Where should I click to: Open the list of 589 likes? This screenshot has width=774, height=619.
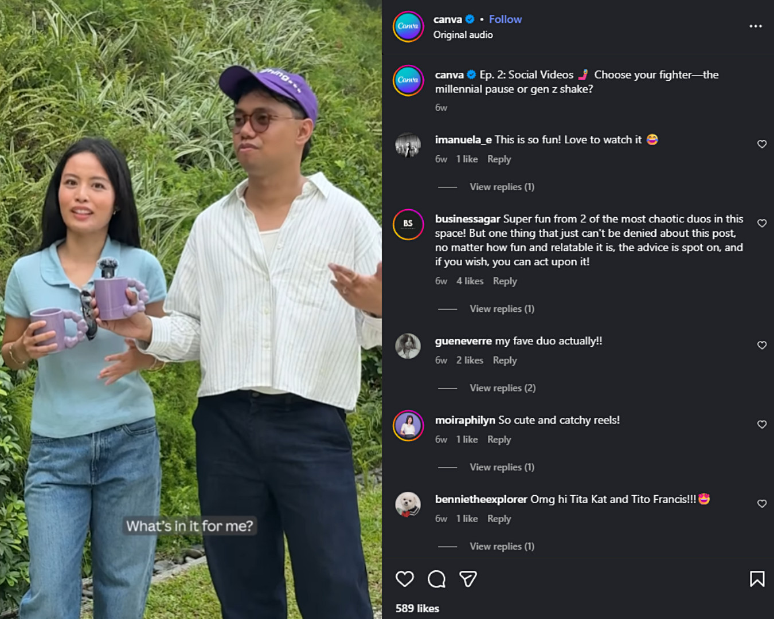tap(416, 609)
